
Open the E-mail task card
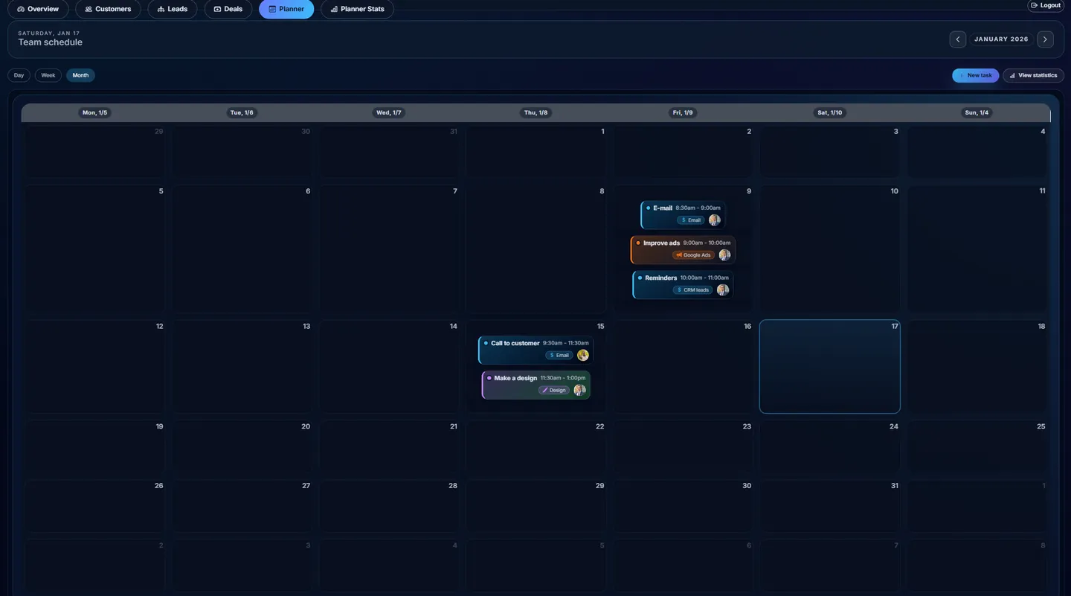(x=683, y=214)
